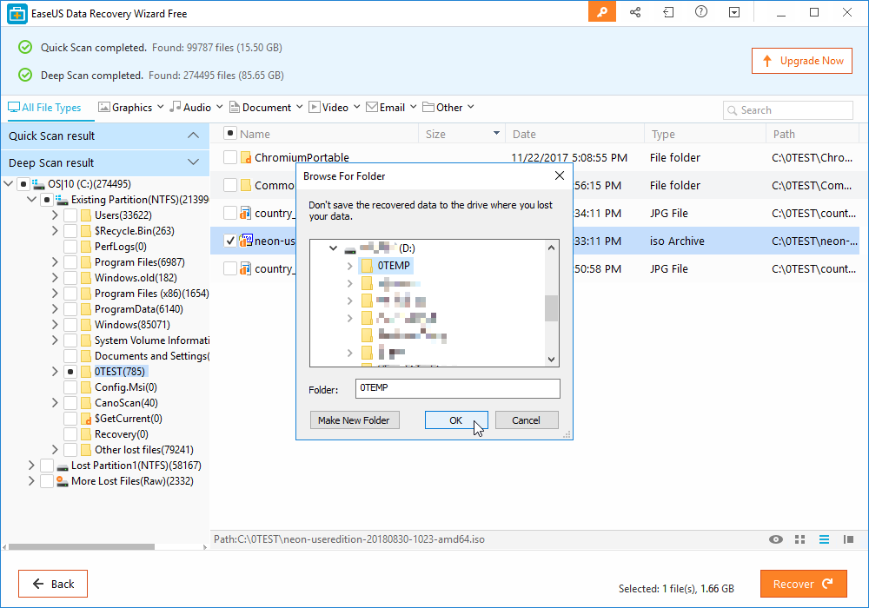869x608 pixels.
Task: Collapse the OS|10 (C:) tree node
Action: point(9,184)
